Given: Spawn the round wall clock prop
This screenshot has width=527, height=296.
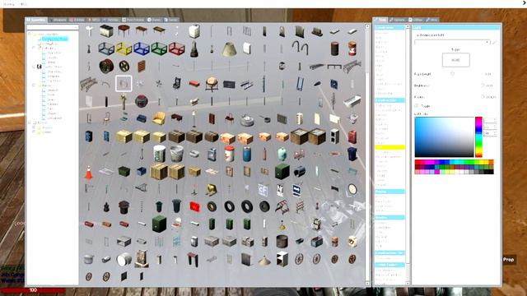Looking at the screenshot, I should [352, 189].
